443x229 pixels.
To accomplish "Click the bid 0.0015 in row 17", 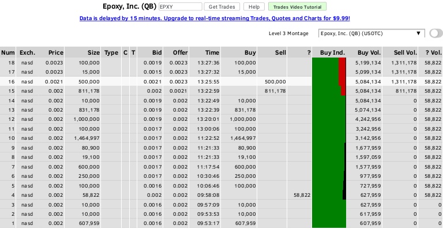I will pos(152,72).
